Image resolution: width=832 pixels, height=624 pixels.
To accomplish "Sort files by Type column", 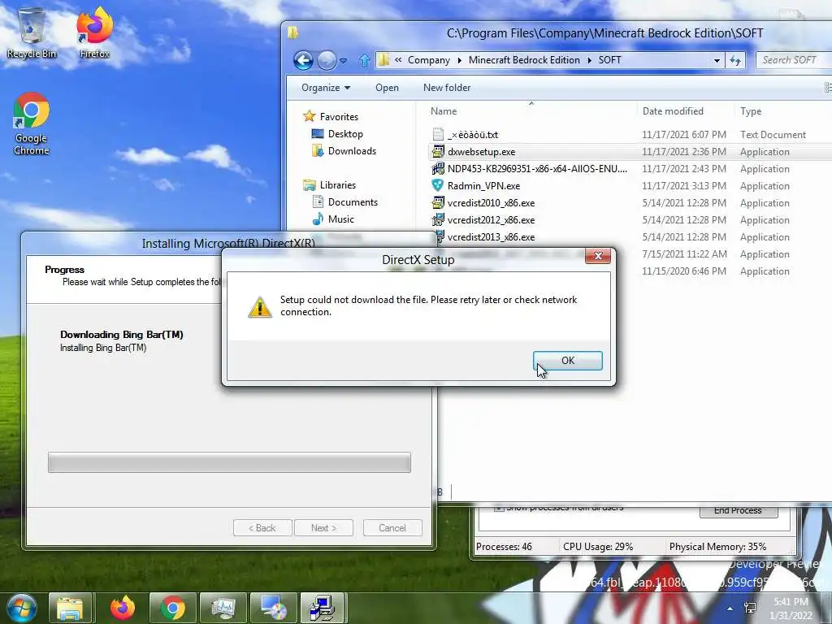I will click(x=751, y=110).
